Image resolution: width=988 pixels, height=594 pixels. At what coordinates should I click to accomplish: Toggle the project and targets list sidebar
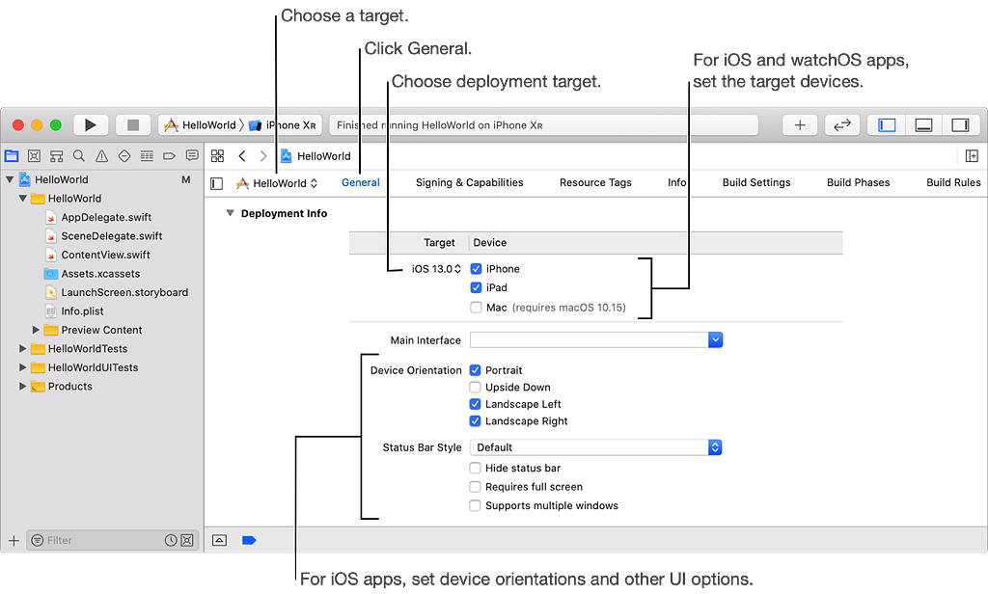tap(217, 183)
